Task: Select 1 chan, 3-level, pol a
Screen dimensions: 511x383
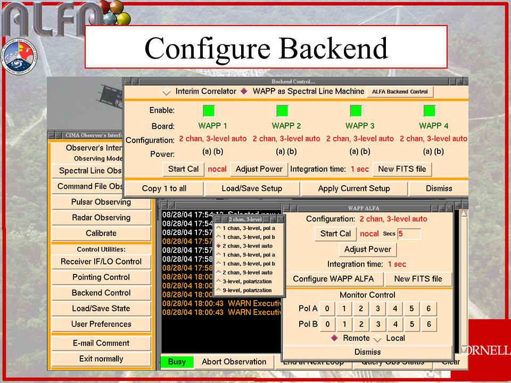Action: tap(246, 228)
